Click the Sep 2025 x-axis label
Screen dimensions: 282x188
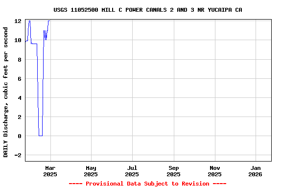point(173,171)
